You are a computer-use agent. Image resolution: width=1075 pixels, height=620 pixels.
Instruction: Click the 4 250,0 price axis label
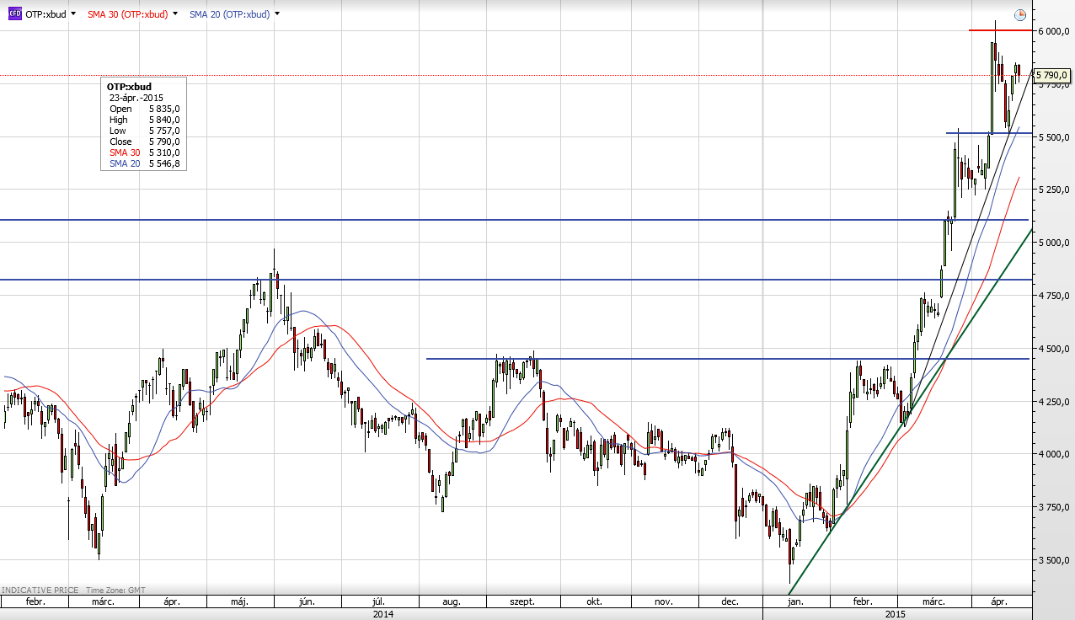pyautogui.click(x=1053, y=402)
